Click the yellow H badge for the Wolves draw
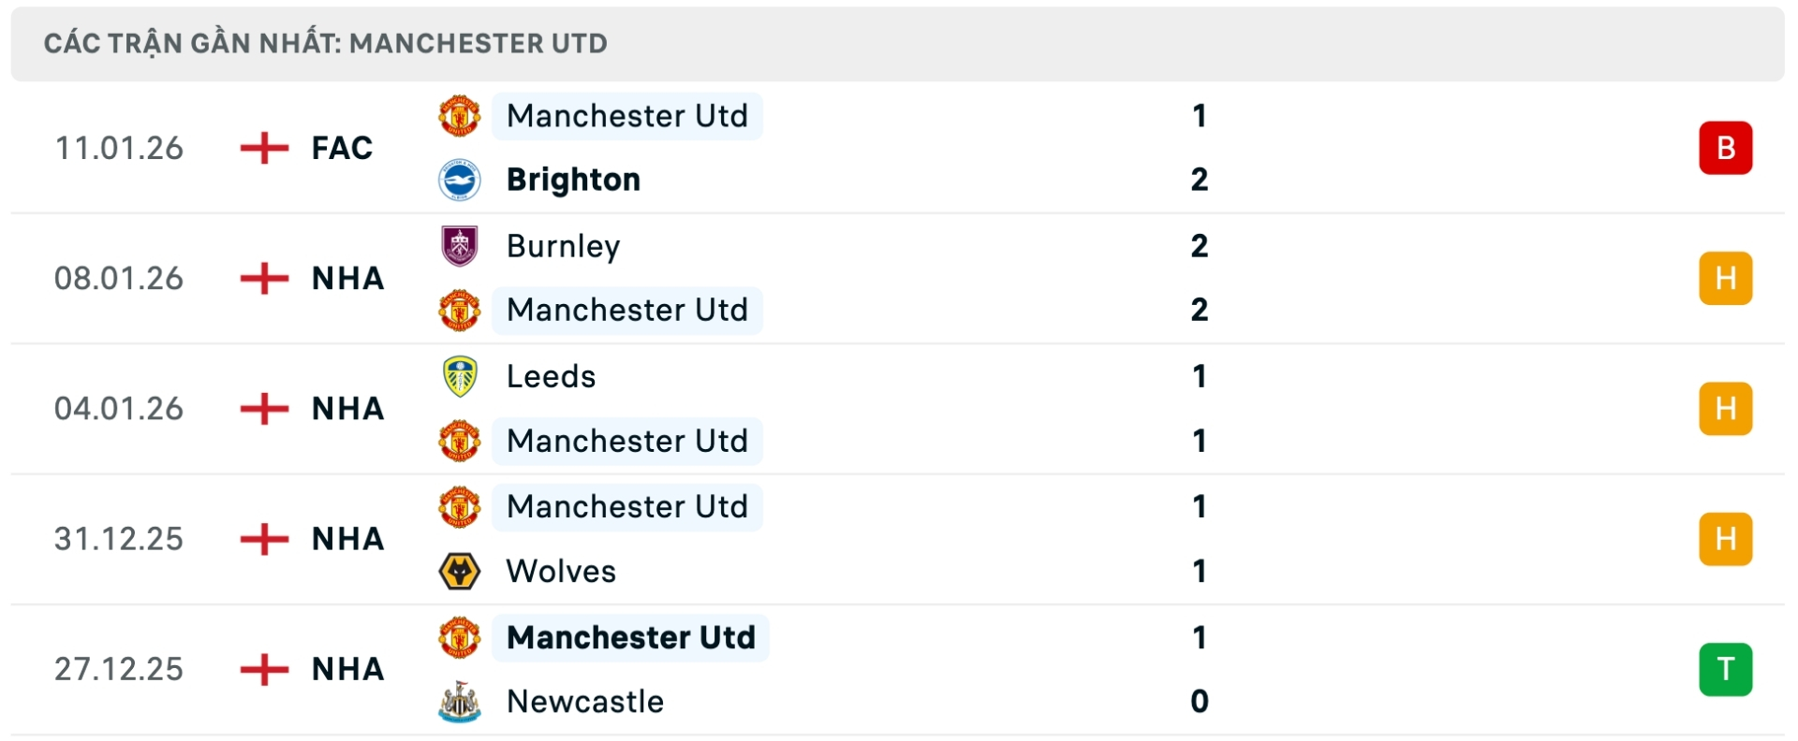 (1726, 539)
